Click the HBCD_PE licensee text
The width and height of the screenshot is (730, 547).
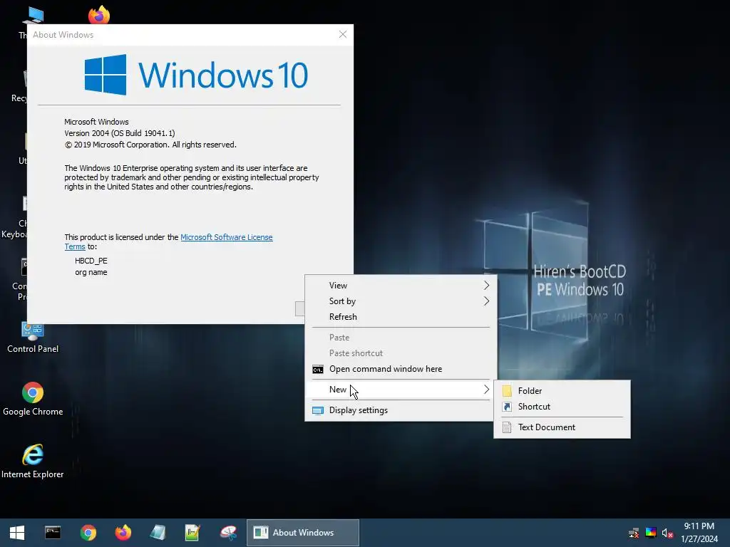(91, 261)
